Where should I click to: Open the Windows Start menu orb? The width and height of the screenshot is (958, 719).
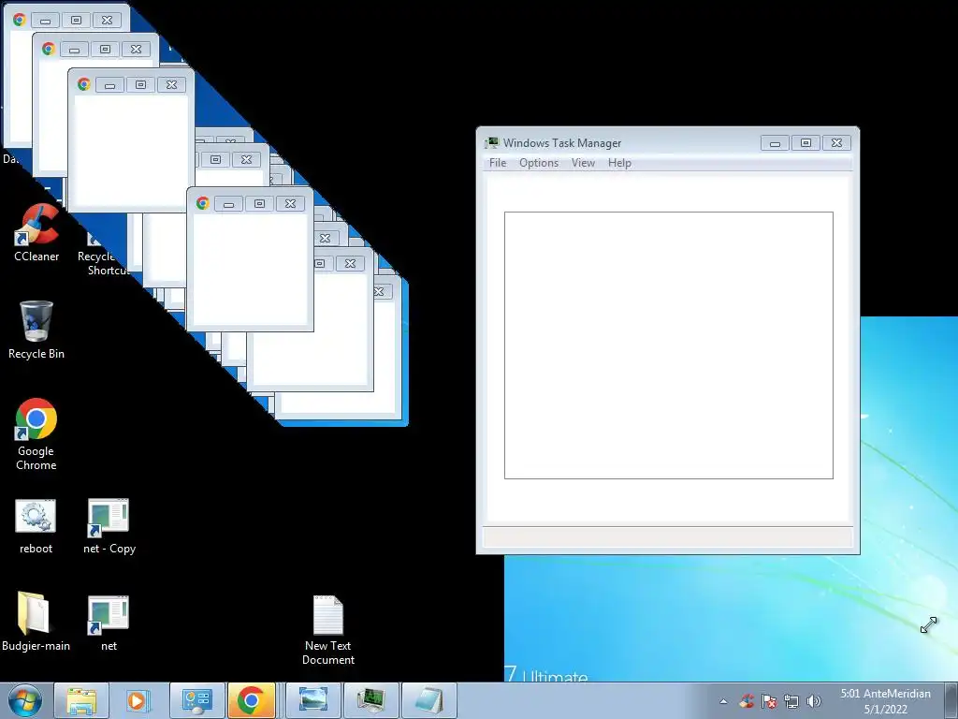pos(25,700)
